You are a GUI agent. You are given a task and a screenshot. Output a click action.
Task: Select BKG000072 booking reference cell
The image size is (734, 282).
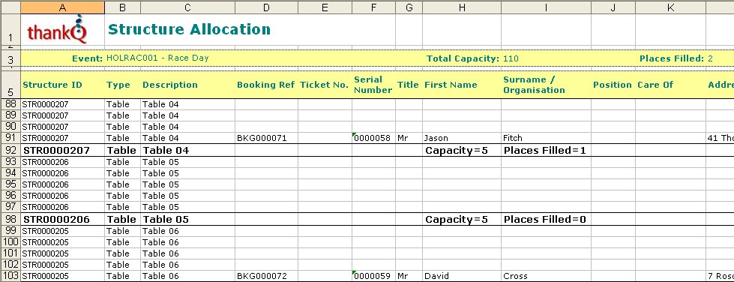(x=266, y=276)
